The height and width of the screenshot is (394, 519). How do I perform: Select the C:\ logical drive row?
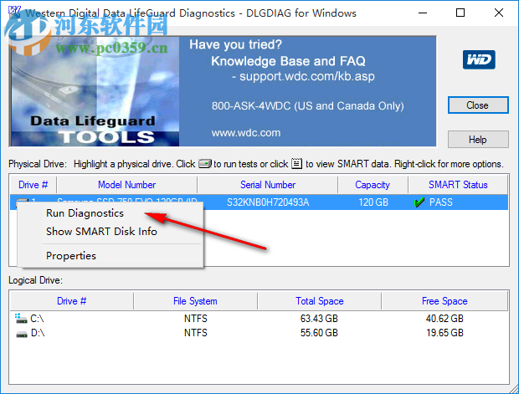[x=259, y=319]
